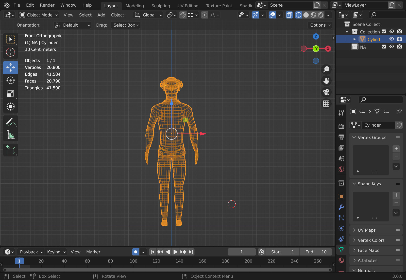Choose the Rotate tool
This screenshot has height=280, width=406.
pos(11,80)
